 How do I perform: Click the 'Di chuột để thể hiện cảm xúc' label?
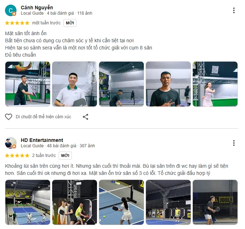(x=43, y=117)
